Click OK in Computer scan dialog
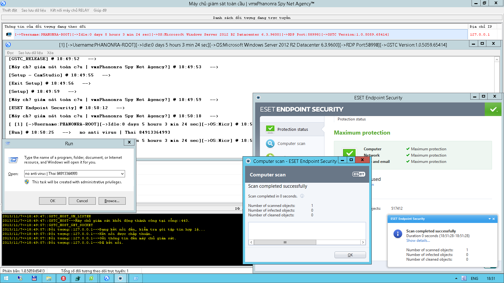Viewport: 504px width, 283px height. click(x=350, y=255)
